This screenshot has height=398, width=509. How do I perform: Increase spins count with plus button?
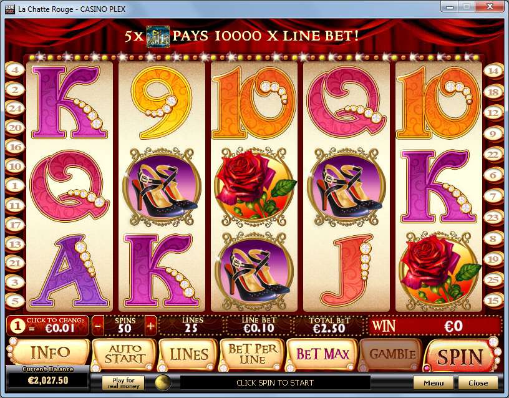(x=150, y=326)
